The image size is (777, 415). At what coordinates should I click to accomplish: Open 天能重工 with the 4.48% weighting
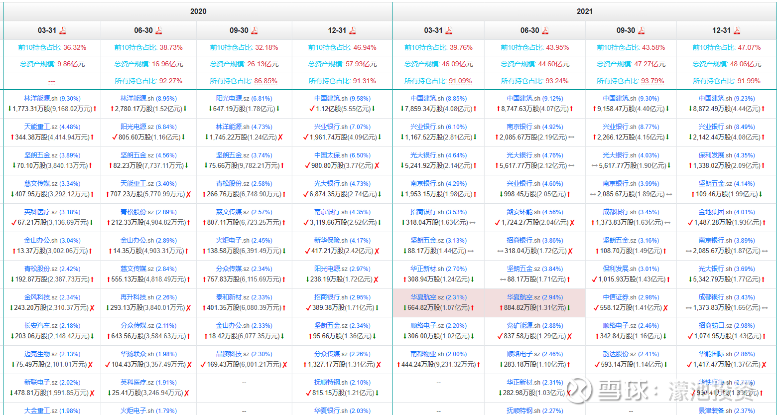click(37, 127)
